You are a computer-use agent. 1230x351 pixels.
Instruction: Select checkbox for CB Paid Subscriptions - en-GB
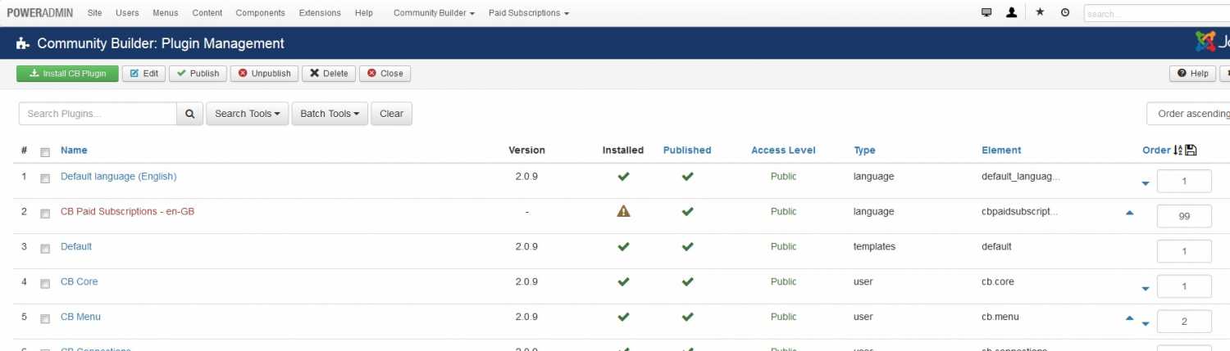pyautogui.click(x=45, y=213)
